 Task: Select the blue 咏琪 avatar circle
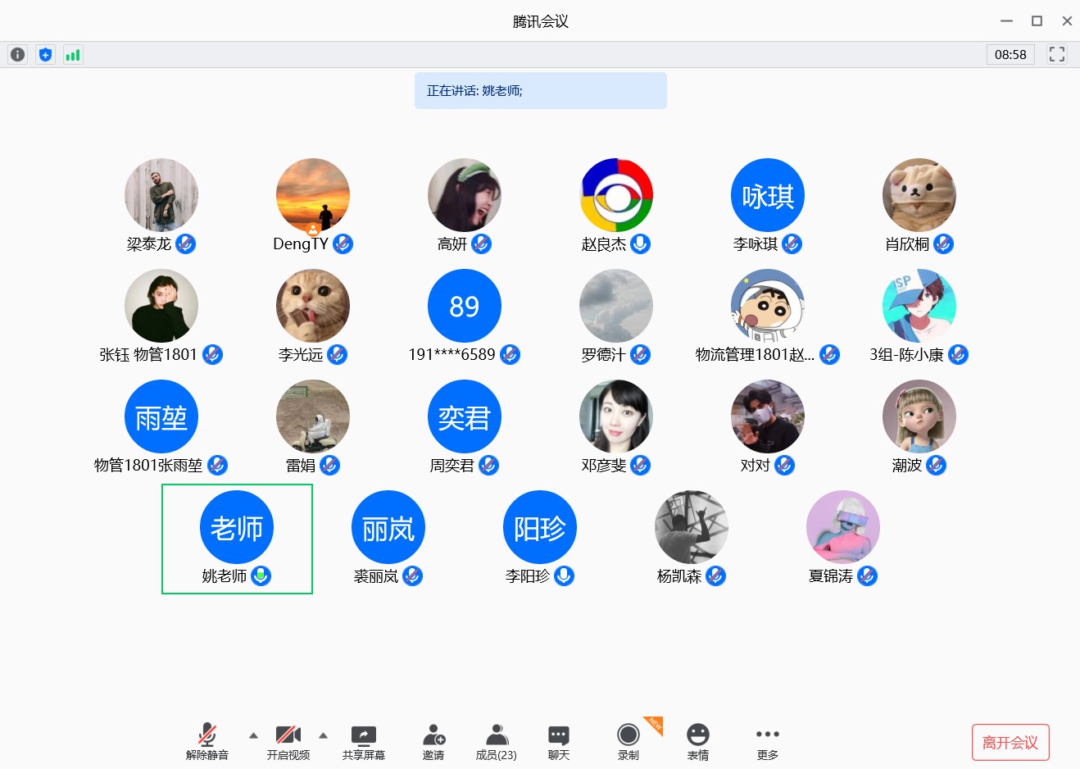(x=768, y=195)
